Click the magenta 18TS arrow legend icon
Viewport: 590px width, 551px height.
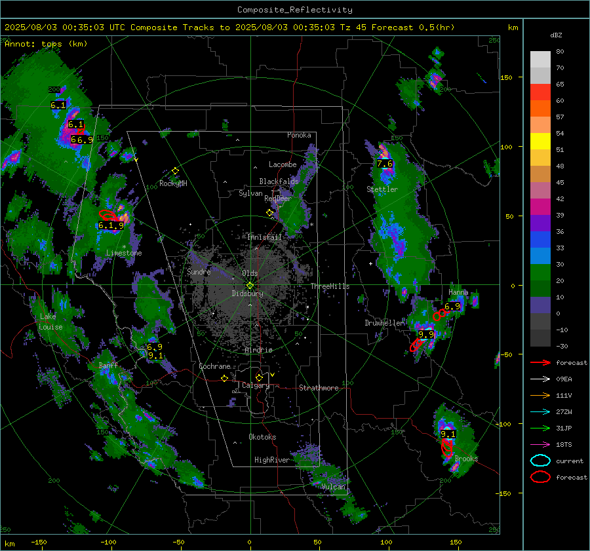pos(540,445)
